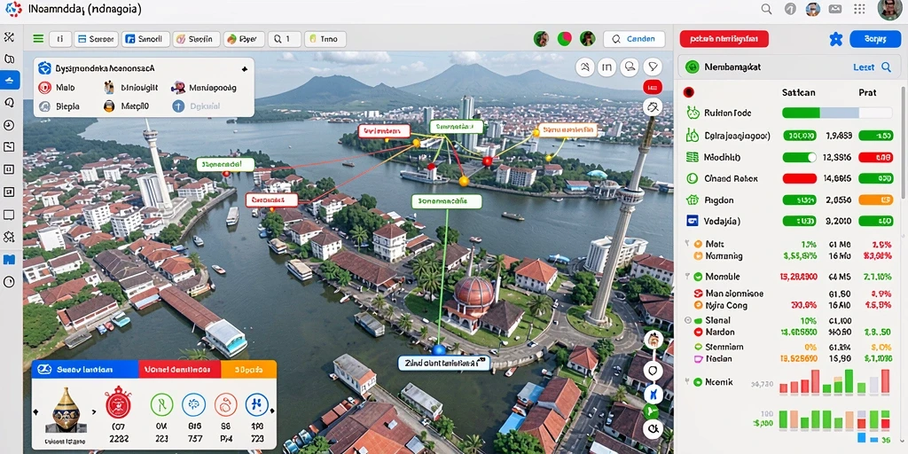
Task: Click the pause-style round map control
Action: pos(607,67)
